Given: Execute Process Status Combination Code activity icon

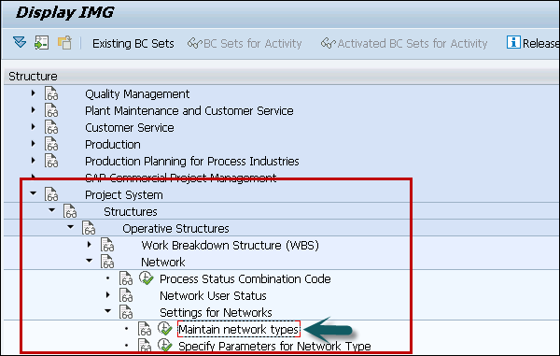Looking at the screenshot, I should point(147,278).
